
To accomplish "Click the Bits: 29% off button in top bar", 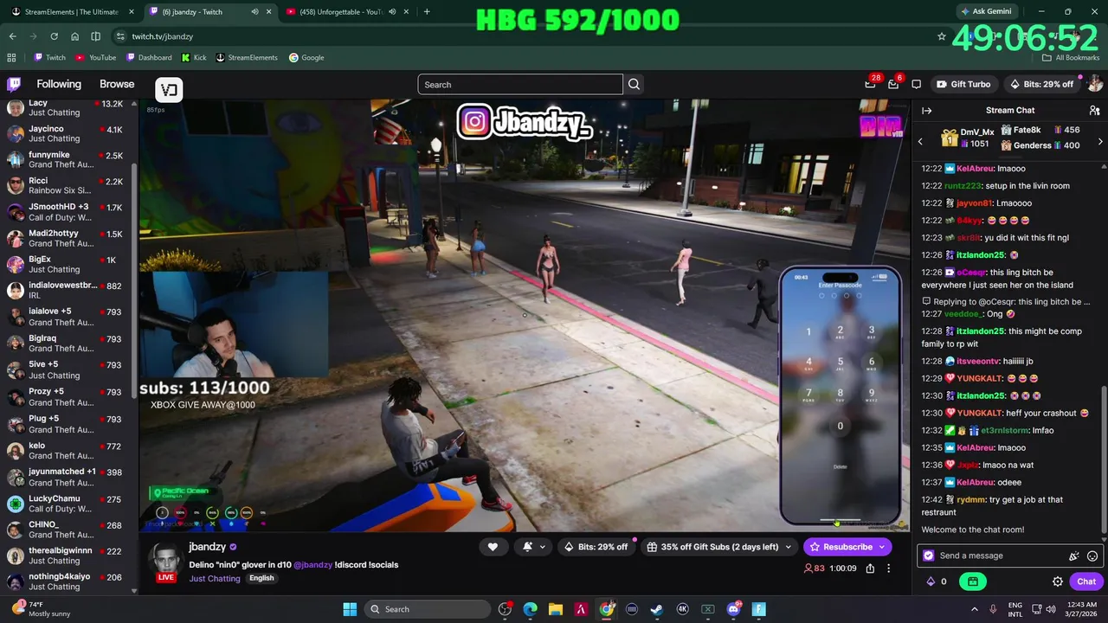I will click(x=1041, y=84).
